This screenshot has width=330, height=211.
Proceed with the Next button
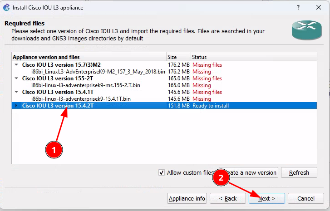coord(267,198)
